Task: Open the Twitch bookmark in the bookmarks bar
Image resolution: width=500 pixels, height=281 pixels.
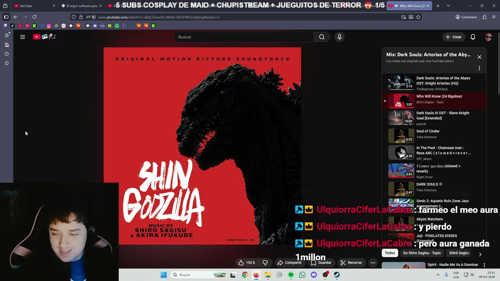Action: 5,26
